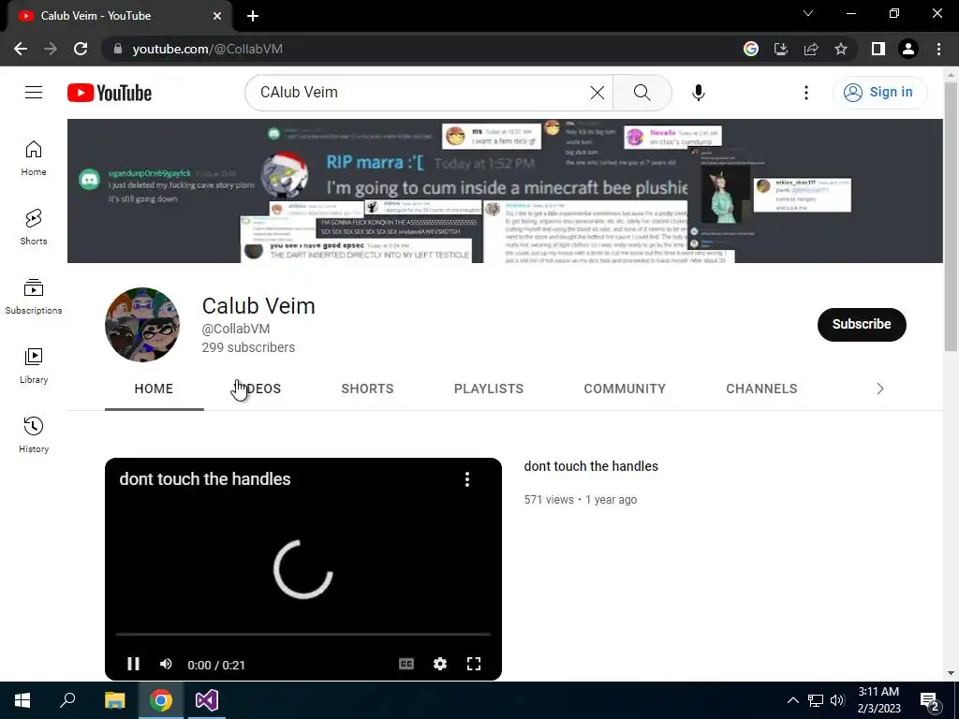Open video three-dot more options
This screenshot has height=719, width=959.
pos(467,479)
